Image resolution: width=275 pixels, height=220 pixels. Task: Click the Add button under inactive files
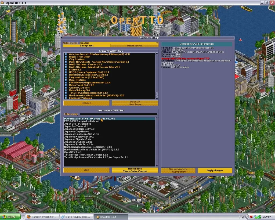point(86,170)
